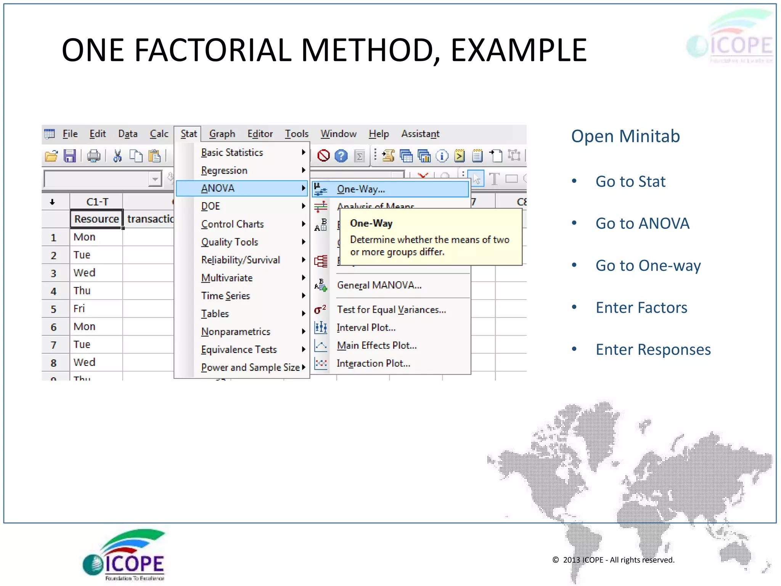The width and height of the screenshot is (781, 586).
Task: Choose Nonparametrics in the Stat menu
Action: 242,332
